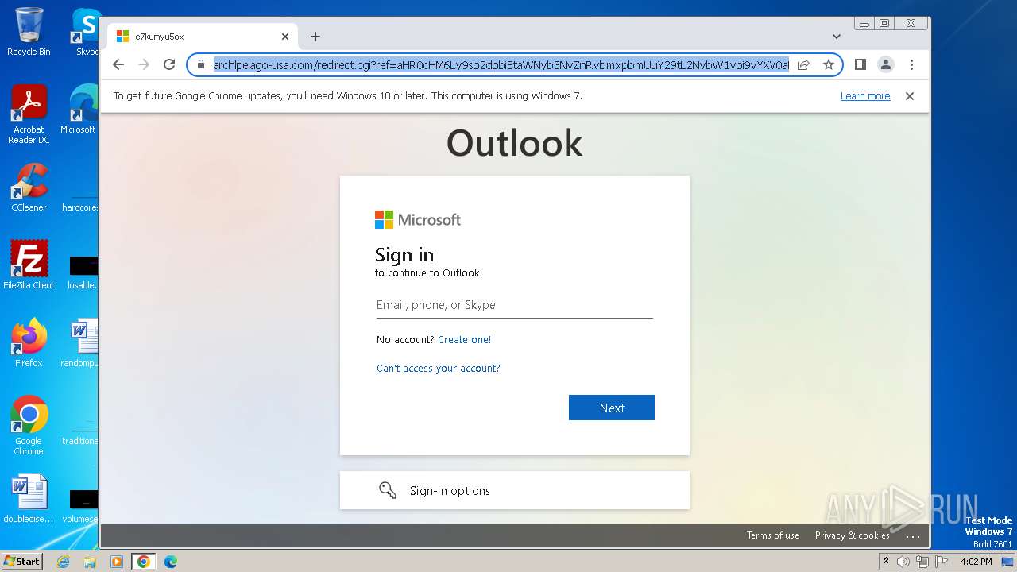Click the taskbar clock 4:02 PM

coord(976,562)
